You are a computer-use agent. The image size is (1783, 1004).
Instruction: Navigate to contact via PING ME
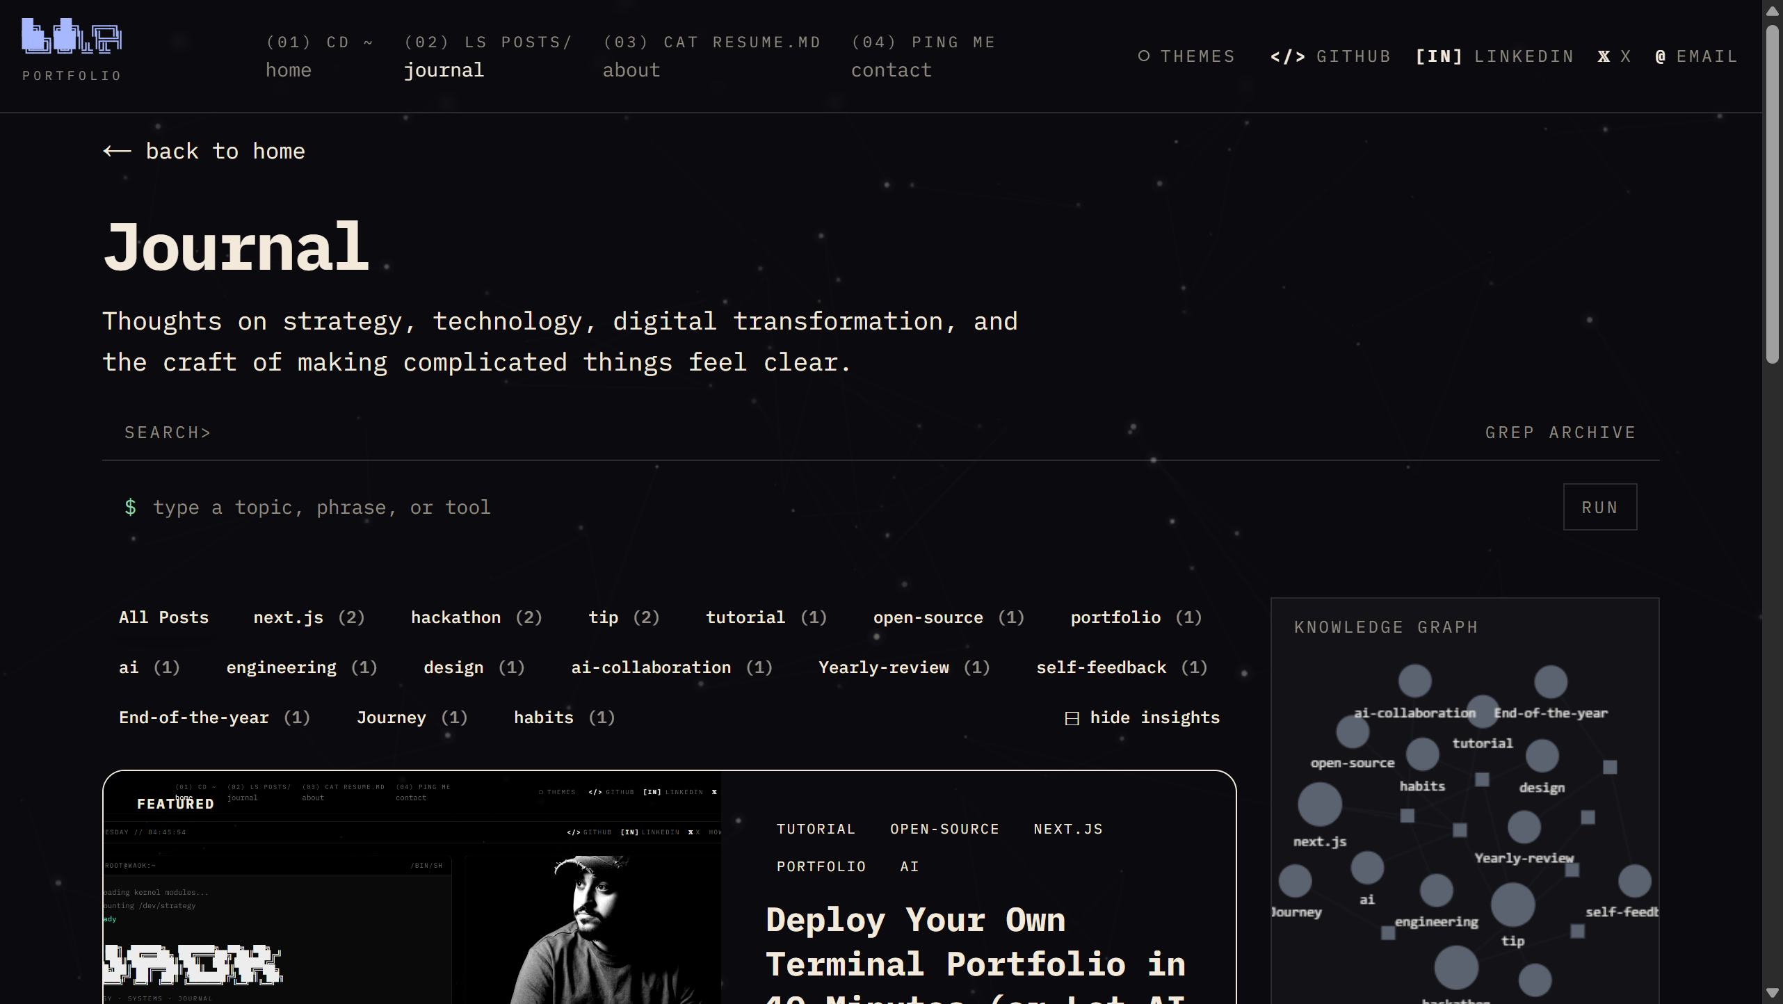(924, 54)
